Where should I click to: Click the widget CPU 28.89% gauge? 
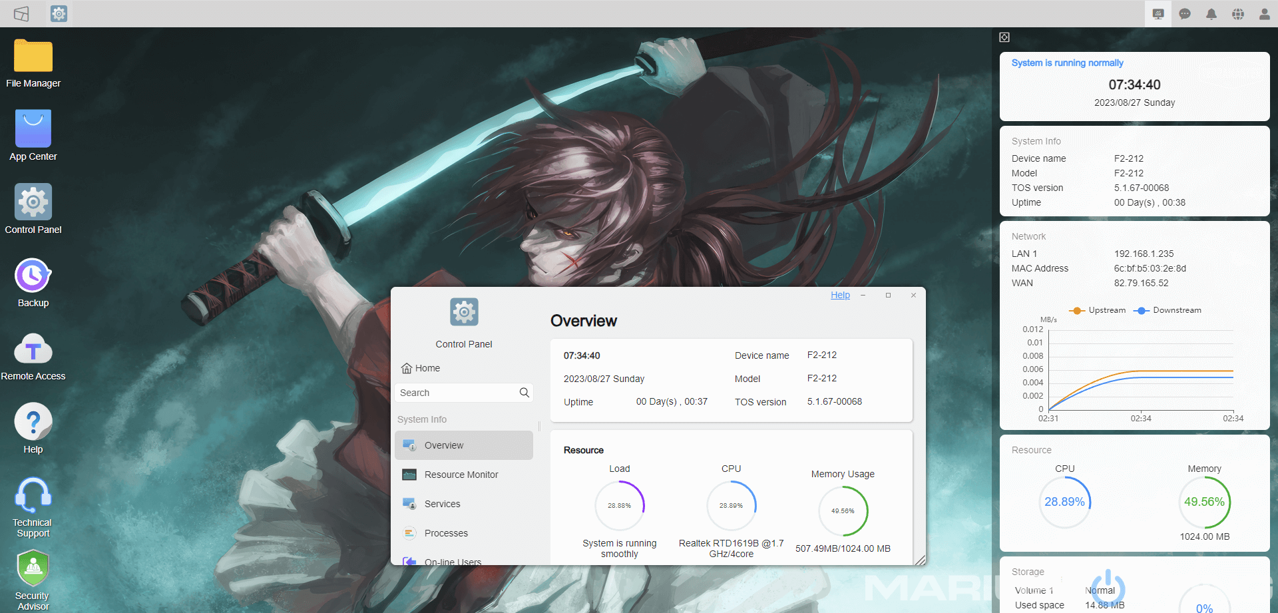[1065, 502]
